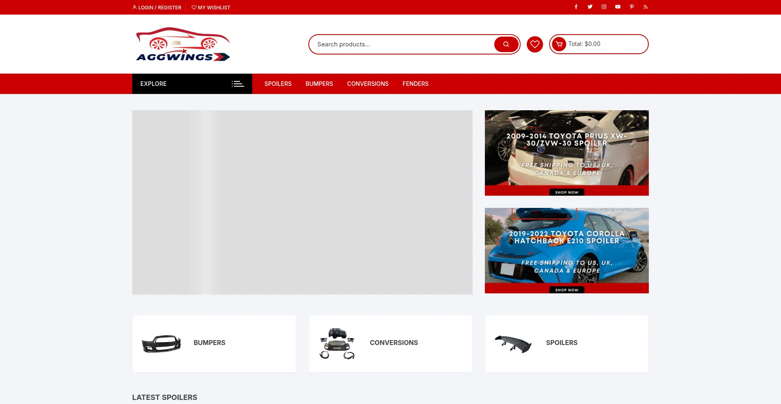The width and height of the screenshot is (781, 404).
Task: Go to Bumpers in navigation bar
Action: [319, 84]
